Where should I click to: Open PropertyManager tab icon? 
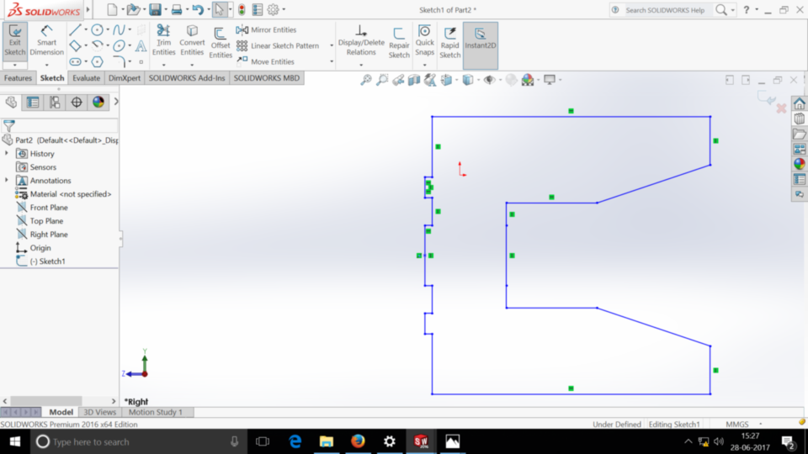(33, 103)
